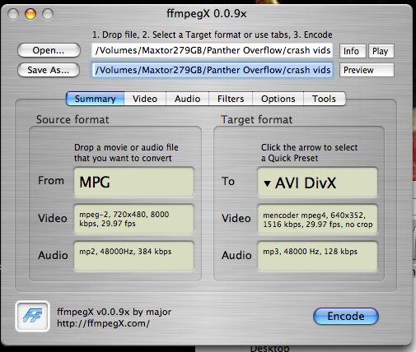This screenshot has height=352, width=416.
Task: Select the Tools tab
Action: 325,99
